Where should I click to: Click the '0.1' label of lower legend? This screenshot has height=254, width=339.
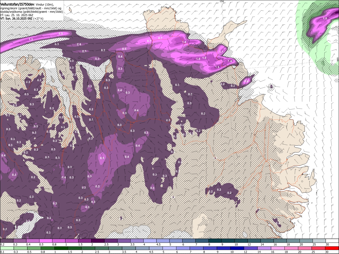(x=2, y=252)
